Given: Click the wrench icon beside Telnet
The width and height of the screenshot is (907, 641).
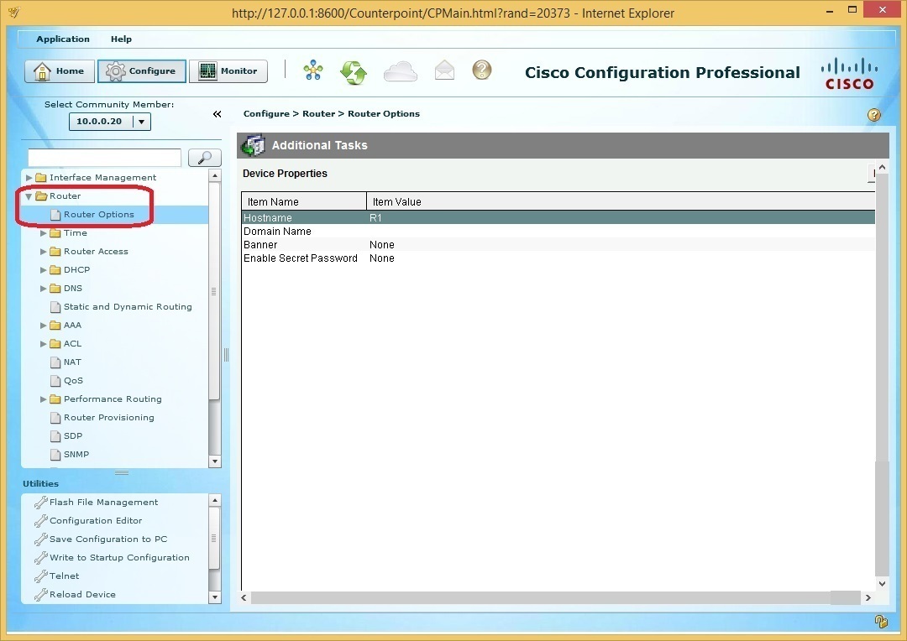Looking at the screenshot, I should (x=40, y=576).
